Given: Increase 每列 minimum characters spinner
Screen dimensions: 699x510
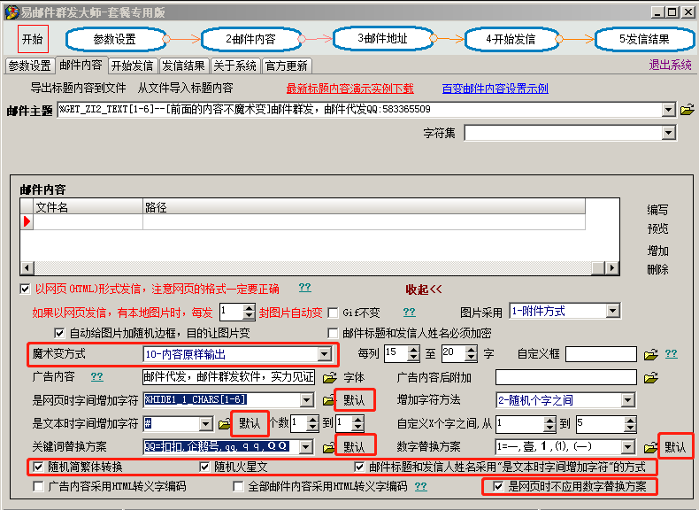Looking at the screenshot, I should tap(414, 350).
